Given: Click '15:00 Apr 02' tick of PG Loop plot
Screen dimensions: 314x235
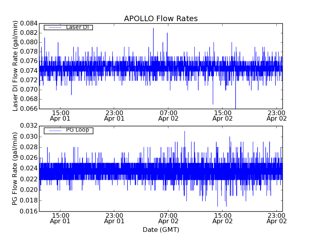Looking at the screenshot, I should pyautogui.click(x=223, y=219).
